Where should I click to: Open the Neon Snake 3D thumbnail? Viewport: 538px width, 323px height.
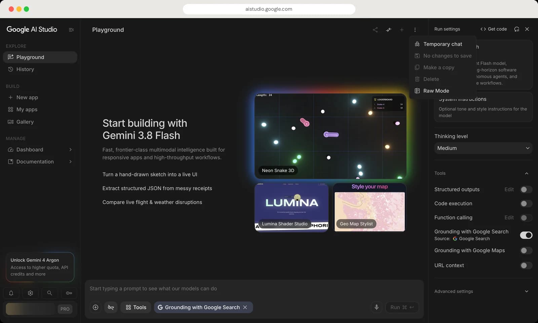331,136
